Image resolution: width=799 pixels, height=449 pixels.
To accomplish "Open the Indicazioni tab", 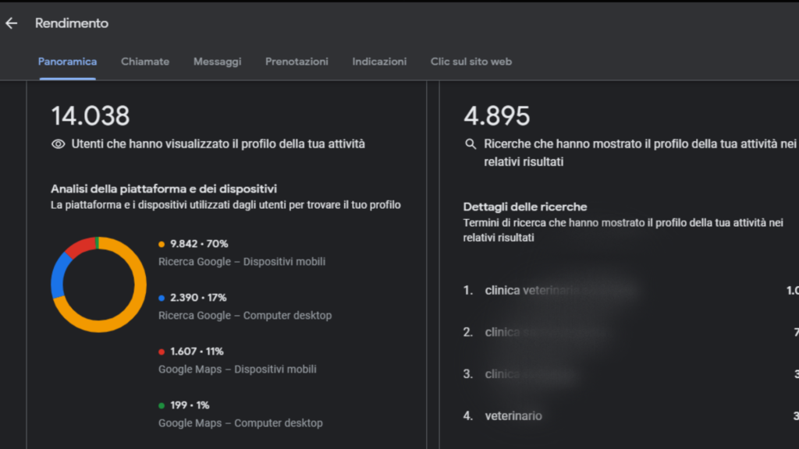I will click(379, 61).
